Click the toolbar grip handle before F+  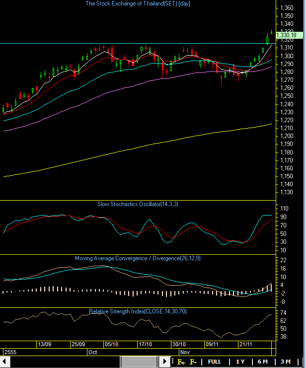(172, 362)
